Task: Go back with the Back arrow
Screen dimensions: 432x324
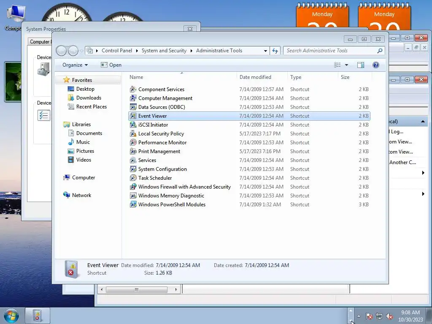Action: pos(61,51)
